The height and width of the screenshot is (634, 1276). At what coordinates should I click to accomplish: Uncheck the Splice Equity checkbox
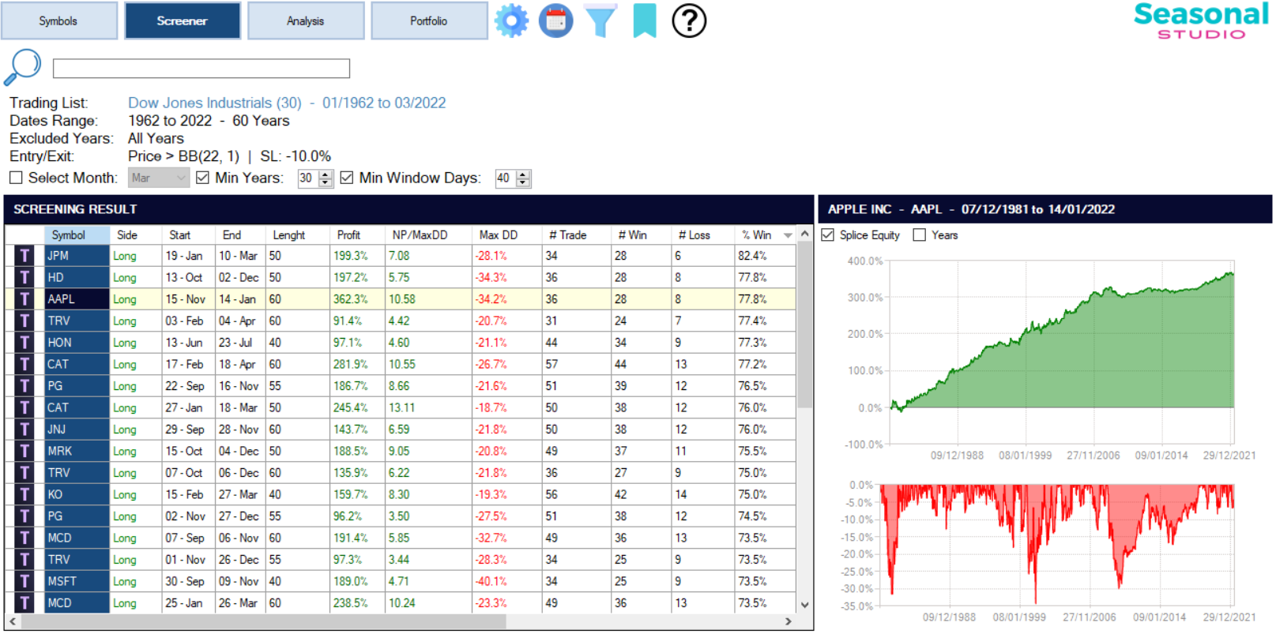coord(827,234)
